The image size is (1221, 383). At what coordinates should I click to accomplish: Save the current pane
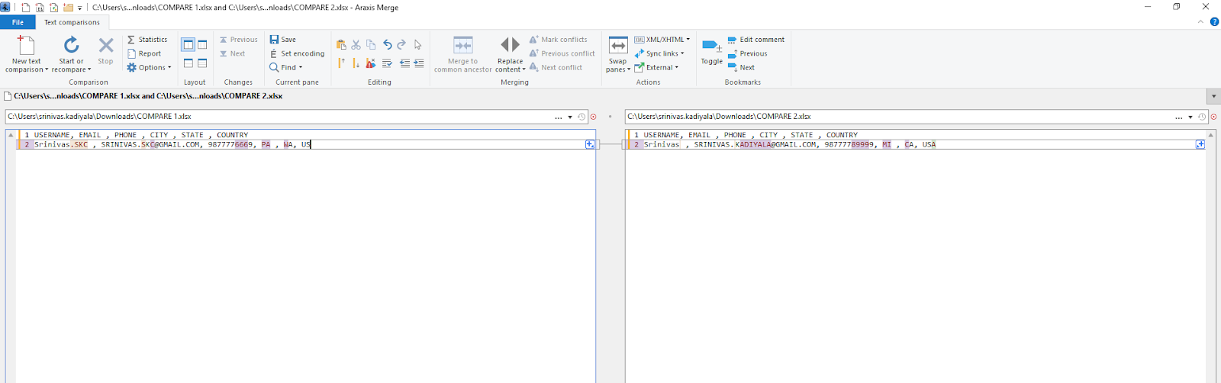(x=282, y=40)
